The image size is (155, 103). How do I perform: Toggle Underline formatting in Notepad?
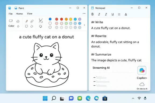[x=112, y=14]
